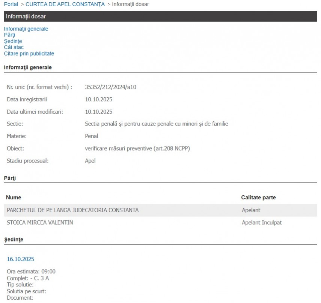Viewport: 321px width, 303px height.
Task: Open the Ședințe navigation link
Action: tap(13, 41)
